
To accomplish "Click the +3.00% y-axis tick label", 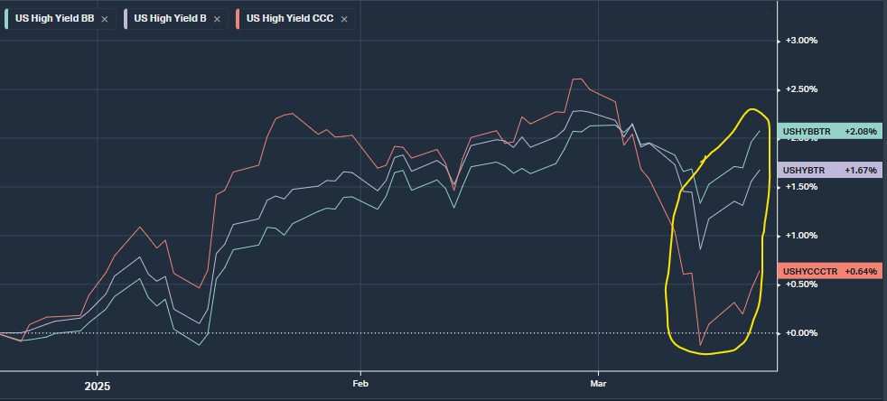I will [801, 41].
